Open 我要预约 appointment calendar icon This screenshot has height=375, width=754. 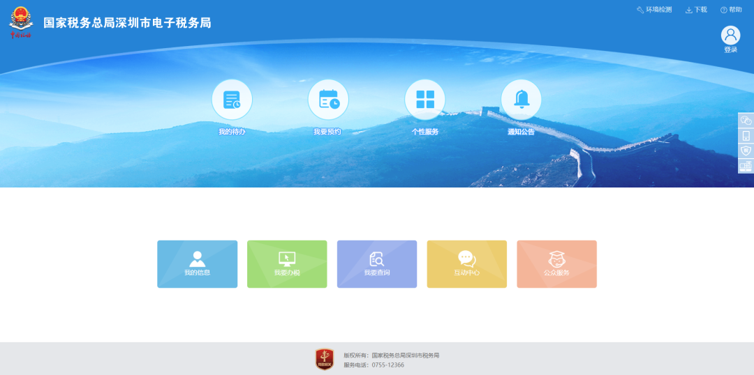(328, 100)
